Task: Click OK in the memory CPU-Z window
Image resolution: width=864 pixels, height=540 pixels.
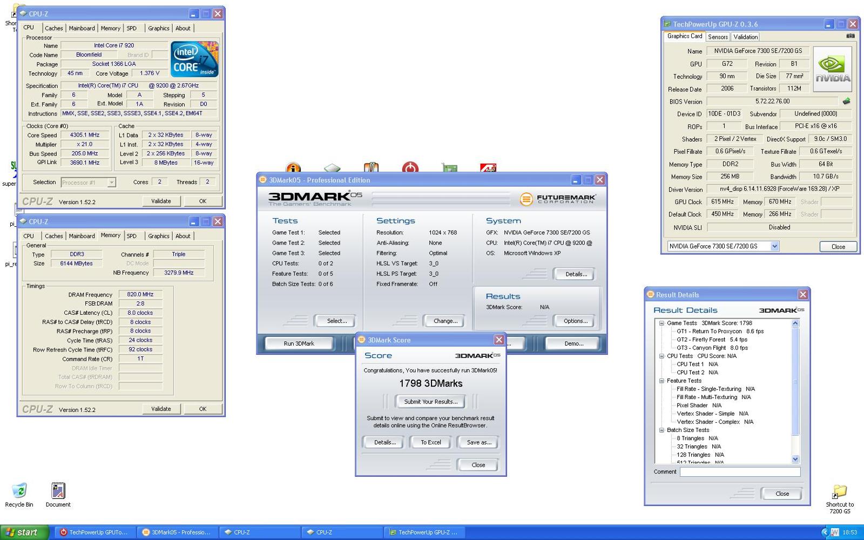Action: pos(202,409)
